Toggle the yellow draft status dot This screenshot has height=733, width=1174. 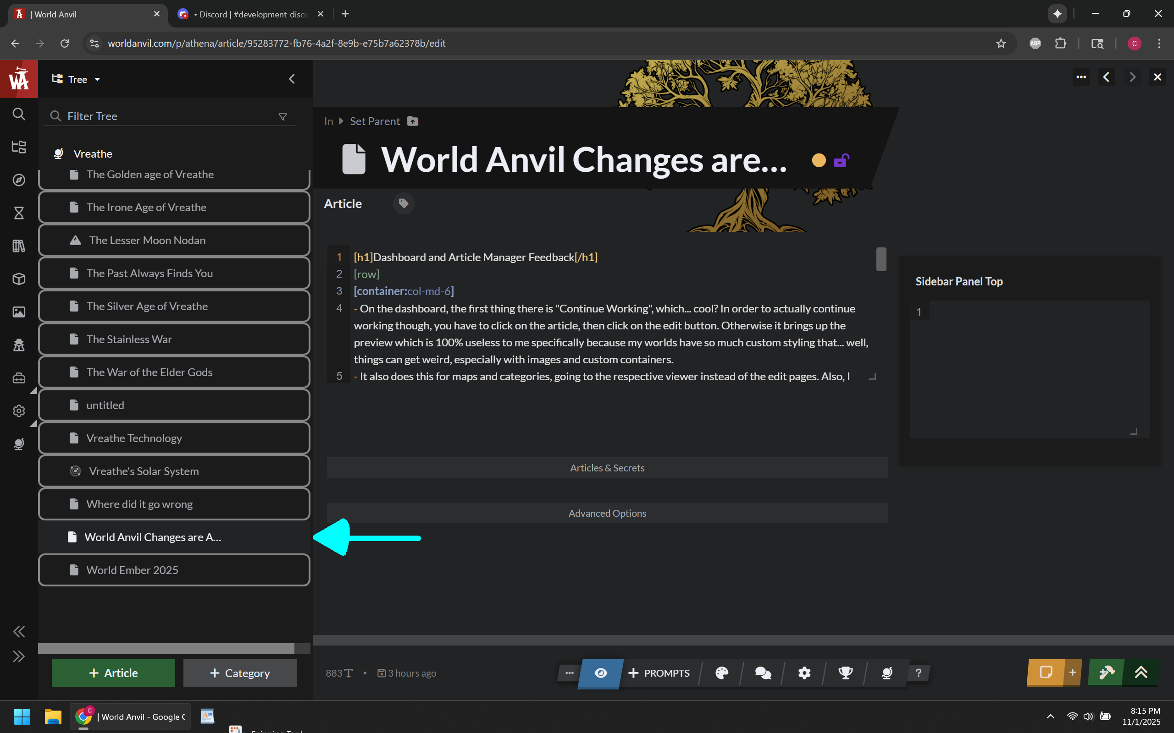(819, 160)
